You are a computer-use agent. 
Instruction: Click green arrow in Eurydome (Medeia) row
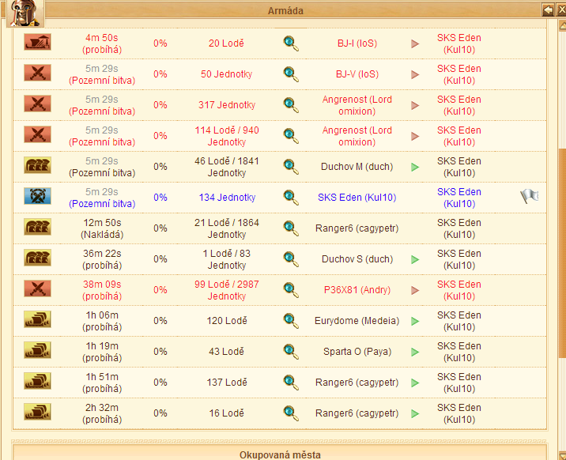415,321
